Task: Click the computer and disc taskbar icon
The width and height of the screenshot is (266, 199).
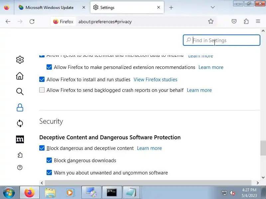Action: click(91, 193)
